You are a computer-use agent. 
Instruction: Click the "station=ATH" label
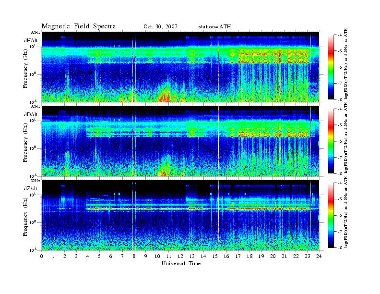[214, 27]
